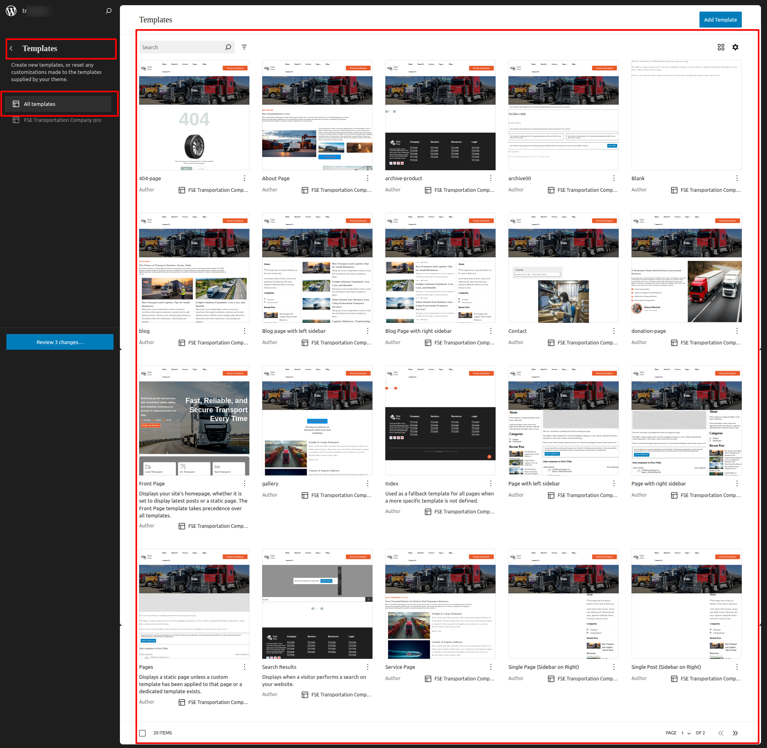
Task: Click Review 3 changes button
Action: coord(60,342)
